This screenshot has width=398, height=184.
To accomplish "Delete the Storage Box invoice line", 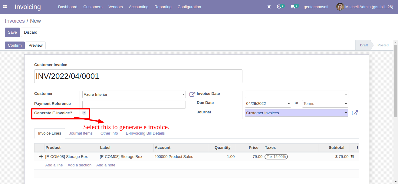I will pos(352,157).
